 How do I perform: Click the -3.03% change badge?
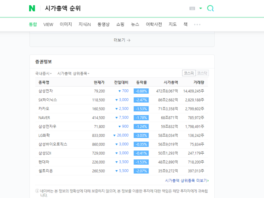point(141,136)
